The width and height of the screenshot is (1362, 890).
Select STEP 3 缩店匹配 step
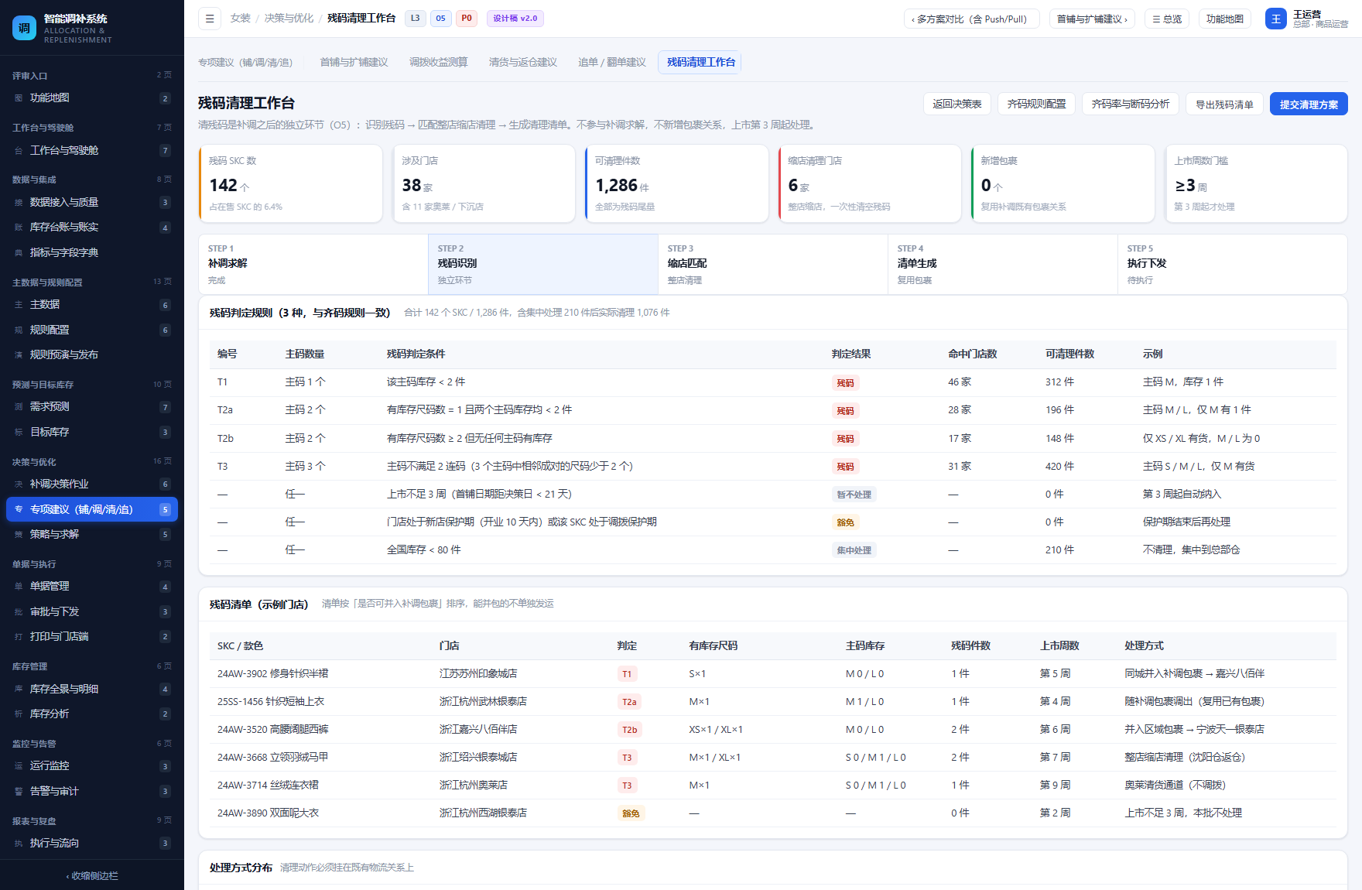[773, 264]
